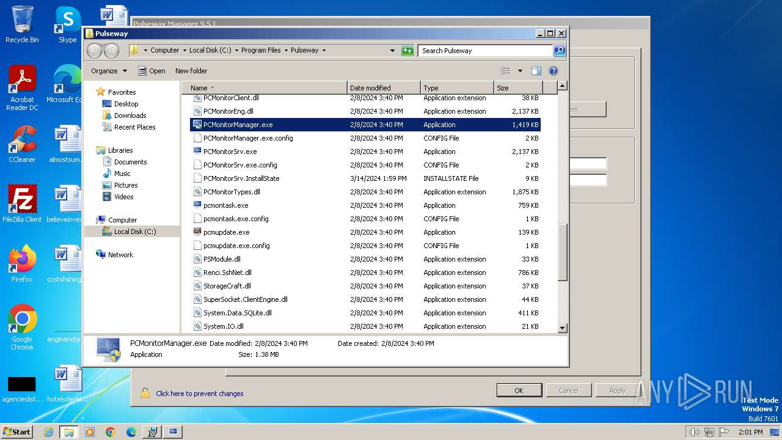Image resolution: width=782 pixels, height=440 pixels.
Task: Click the volume speaker tray icon
Action: (x=695, y=432)
